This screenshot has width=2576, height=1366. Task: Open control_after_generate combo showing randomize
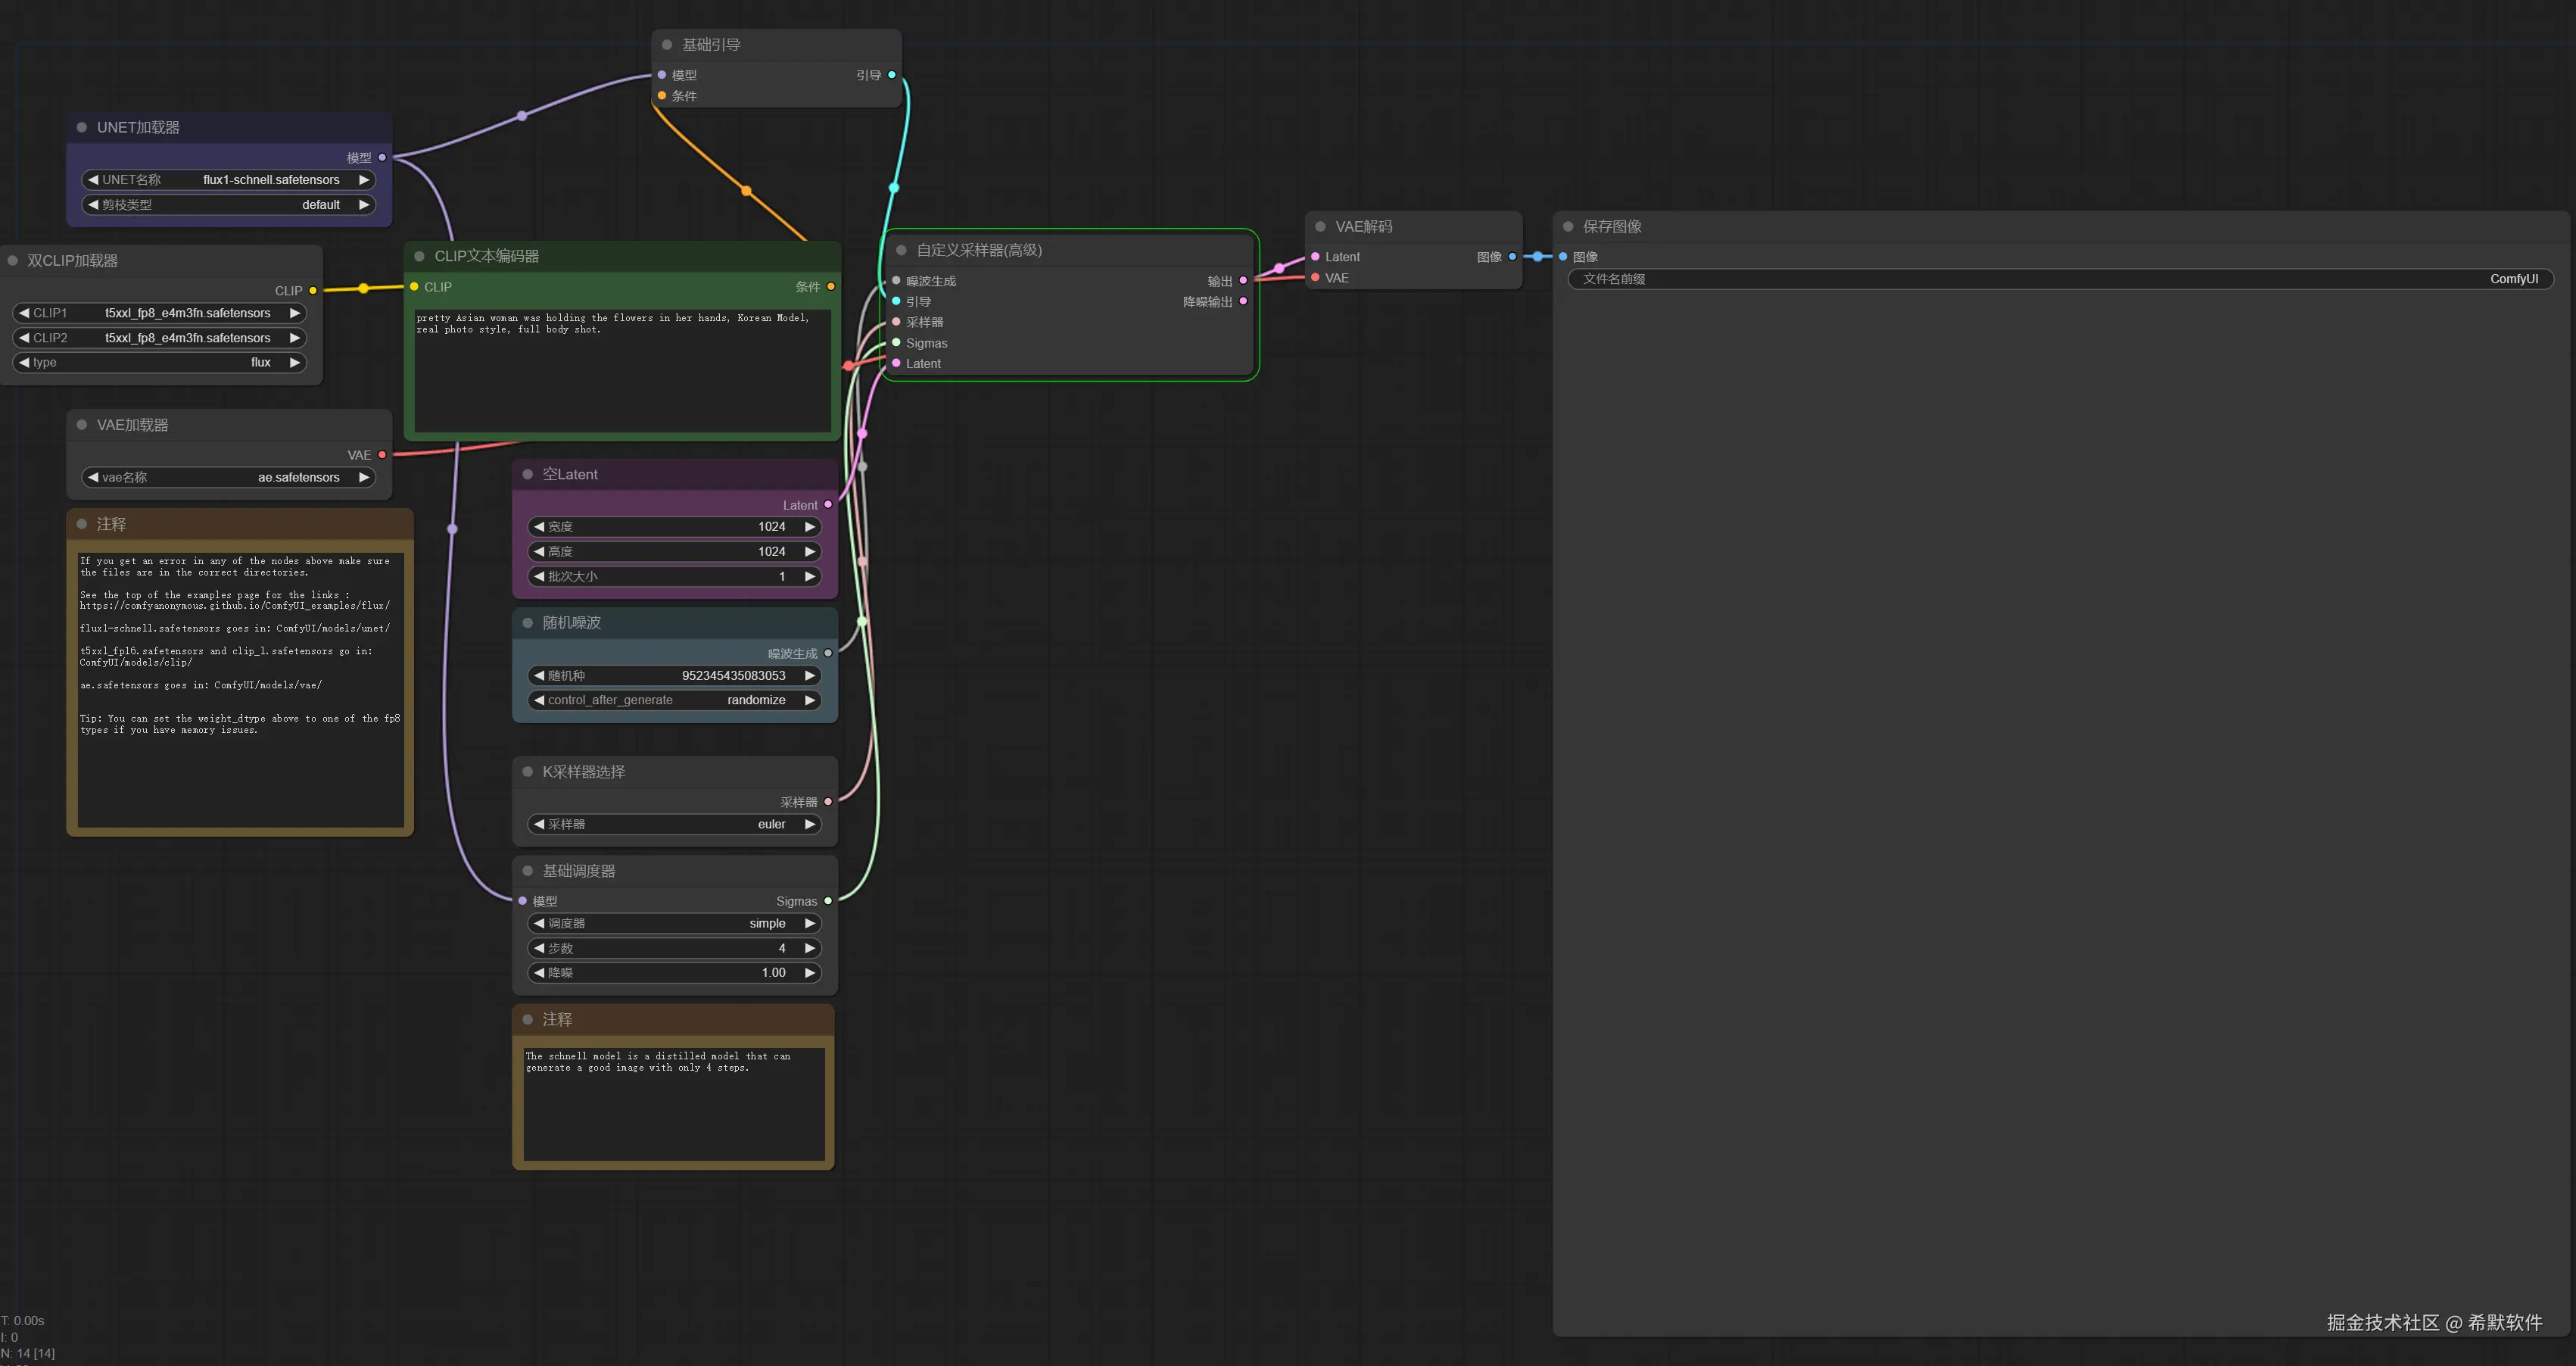pos(674,700)
